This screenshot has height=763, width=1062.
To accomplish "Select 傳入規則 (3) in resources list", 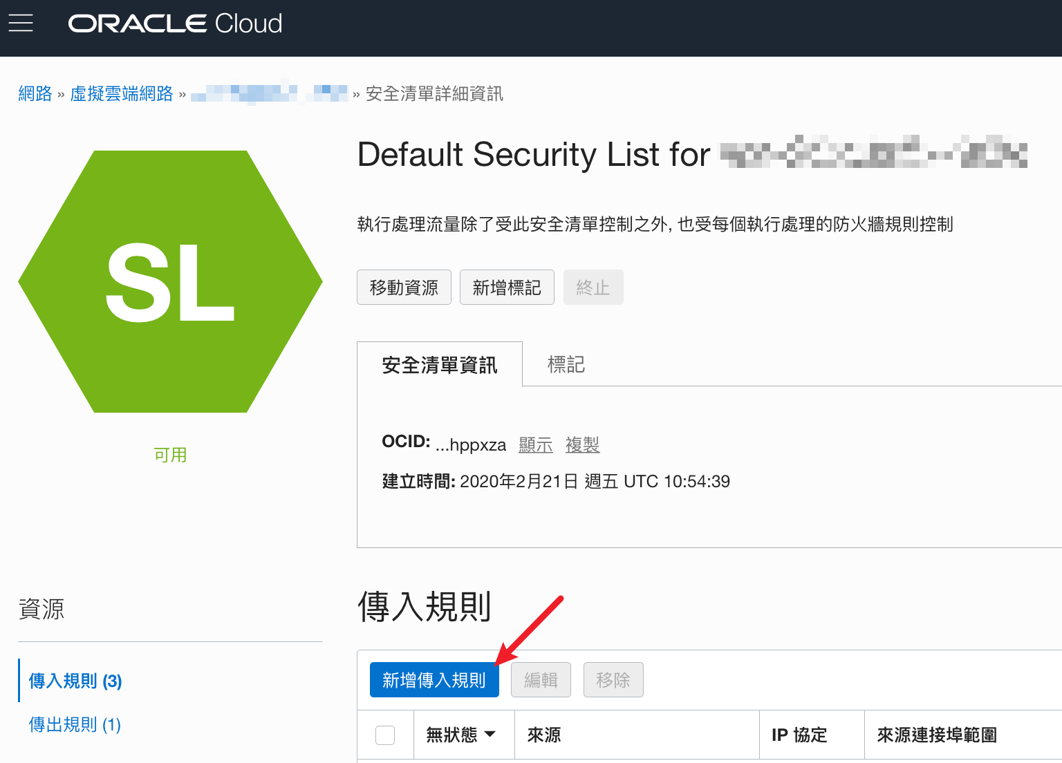I will tap(75, 681).
